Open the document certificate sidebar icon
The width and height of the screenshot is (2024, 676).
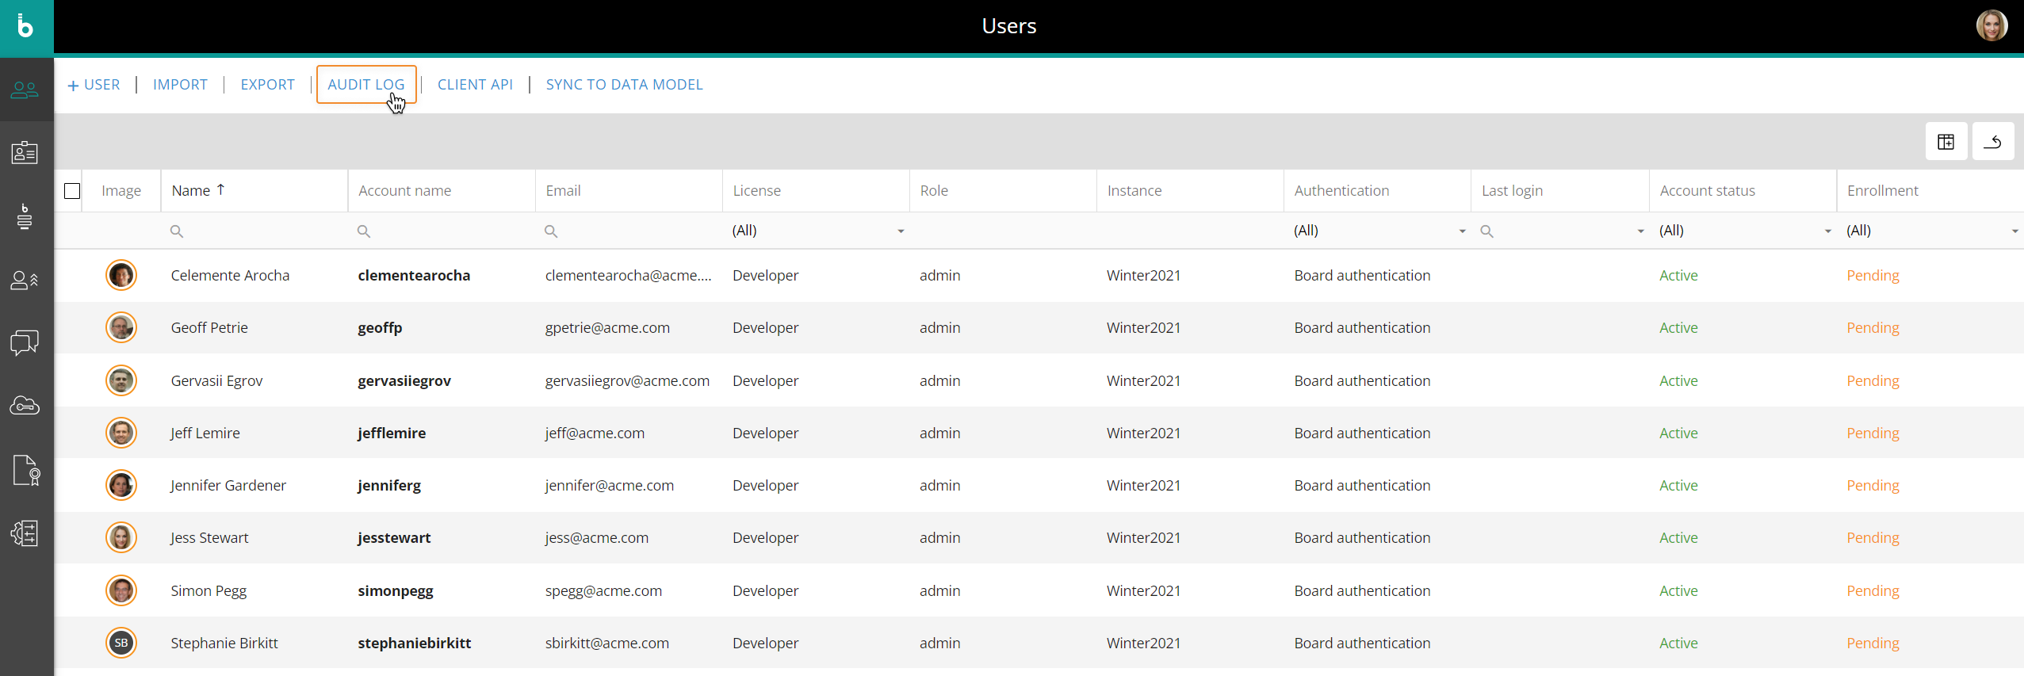[25, 470]
